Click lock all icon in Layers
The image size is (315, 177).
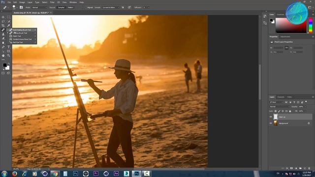pos(290,111)
